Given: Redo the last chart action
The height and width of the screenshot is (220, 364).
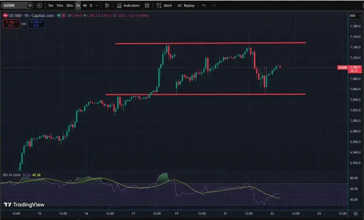Looking at the screenshot, I should point(214,5).
